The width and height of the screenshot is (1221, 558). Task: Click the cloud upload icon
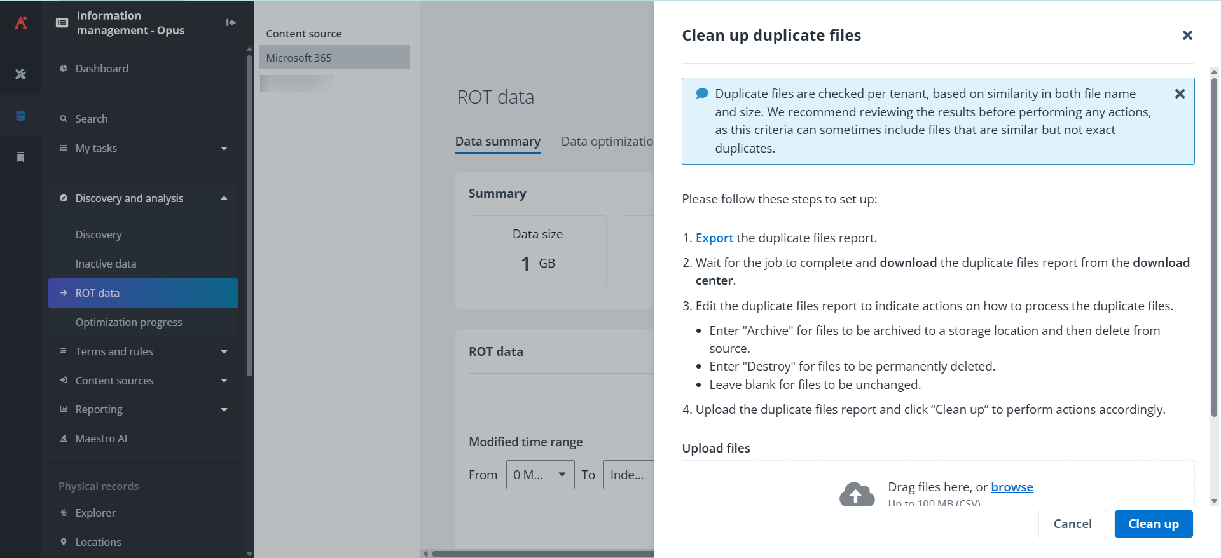pyautogui.click(x=857, y=494)
